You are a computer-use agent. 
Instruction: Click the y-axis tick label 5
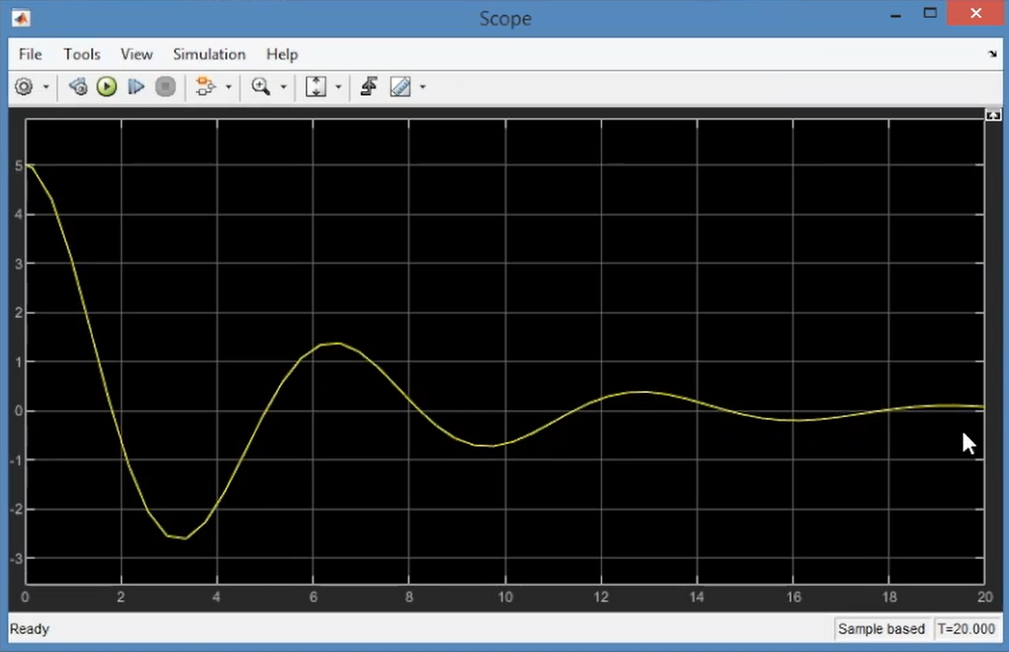[x=19, y=165]
